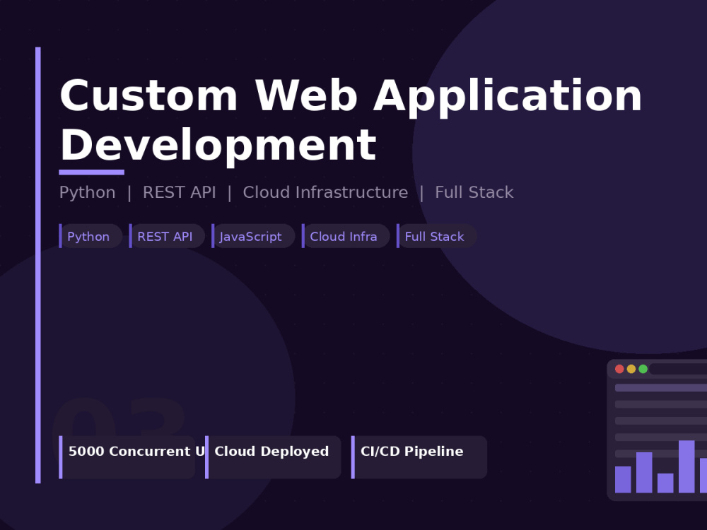Select the Cloud Infra tag chip

[346, 236]
